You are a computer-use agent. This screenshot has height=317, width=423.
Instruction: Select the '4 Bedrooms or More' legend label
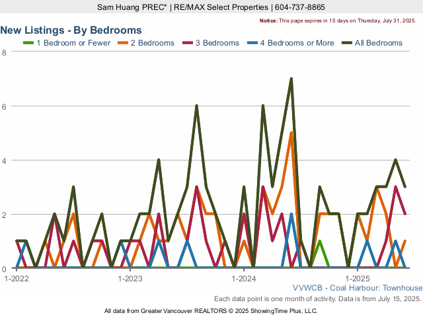pyautogui.click(x=297, y=43)
